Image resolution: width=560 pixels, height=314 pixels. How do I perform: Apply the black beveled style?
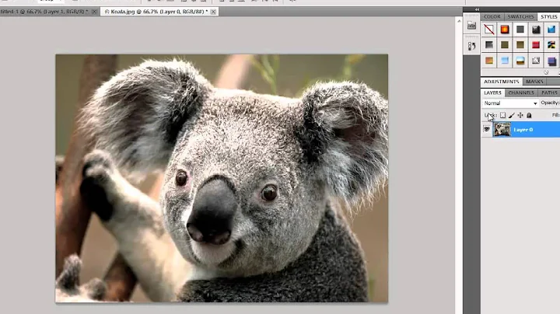coord(536,30)
